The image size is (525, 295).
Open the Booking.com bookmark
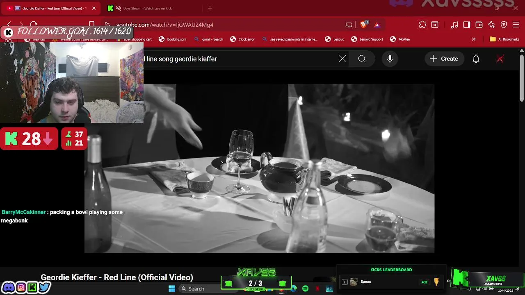tap(172, 39)
